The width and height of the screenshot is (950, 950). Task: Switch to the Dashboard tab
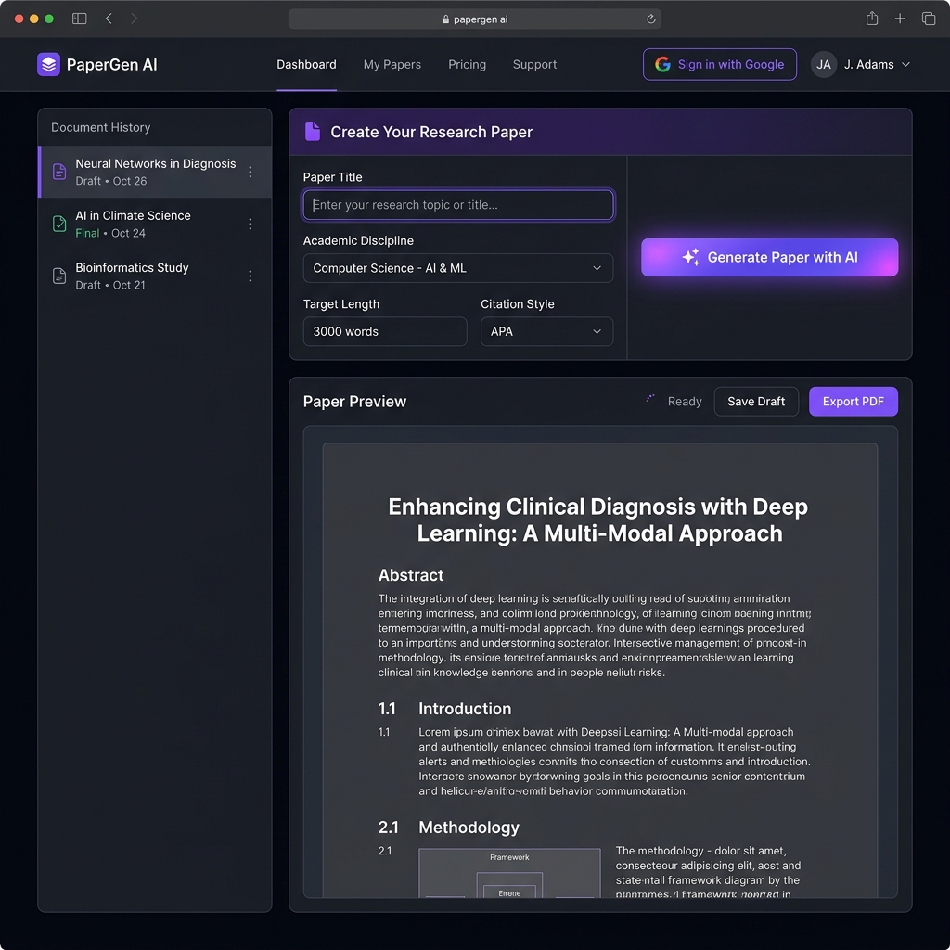[306, 64]
